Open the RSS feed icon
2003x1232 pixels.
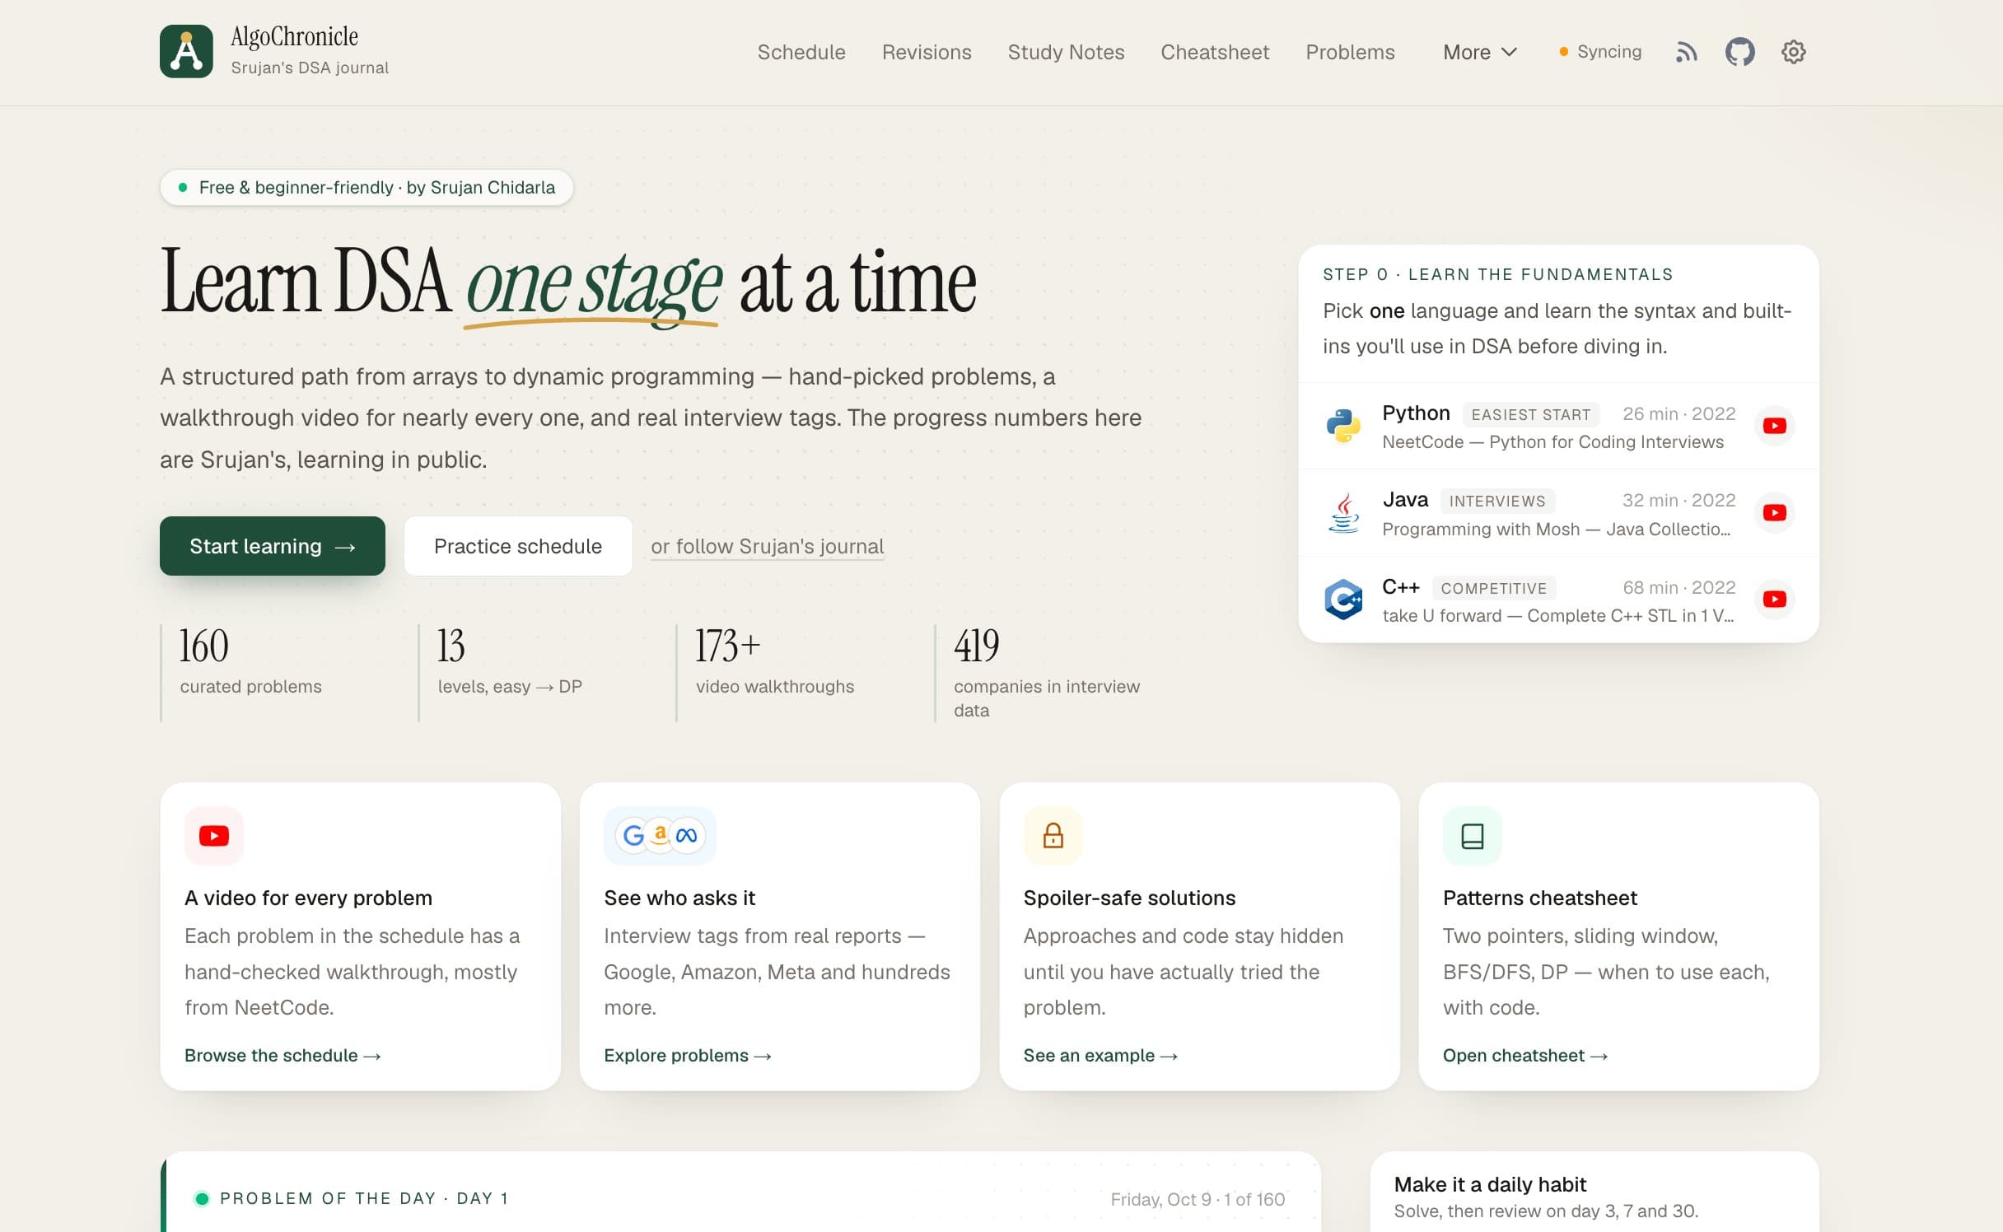coord(1686,52)
